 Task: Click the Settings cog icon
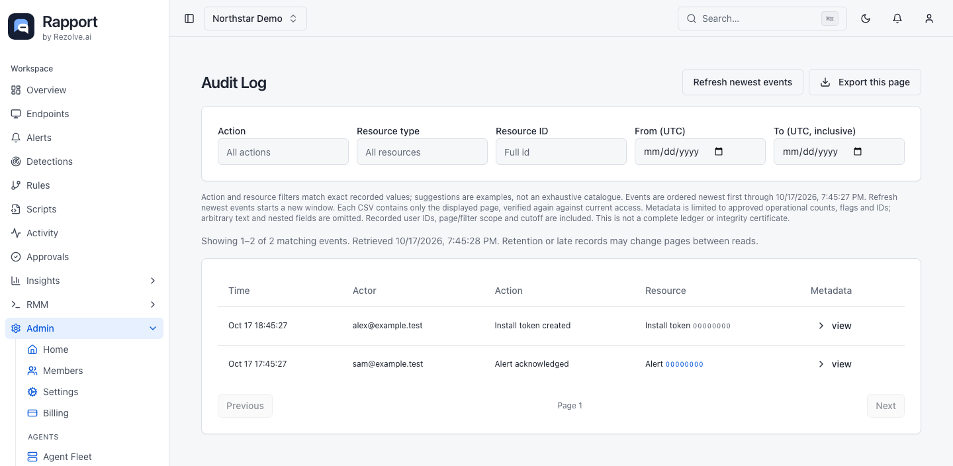point(32,392)
